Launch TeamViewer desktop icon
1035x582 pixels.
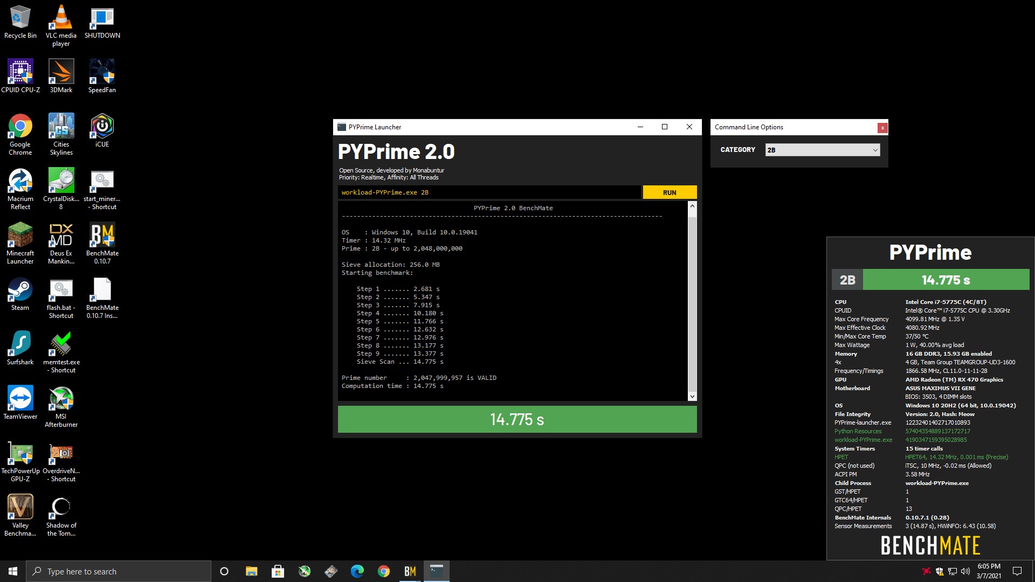[x=20, y=403]
